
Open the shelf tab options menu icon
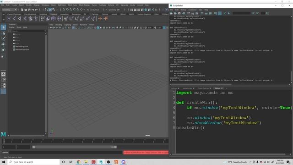[3, 14]
